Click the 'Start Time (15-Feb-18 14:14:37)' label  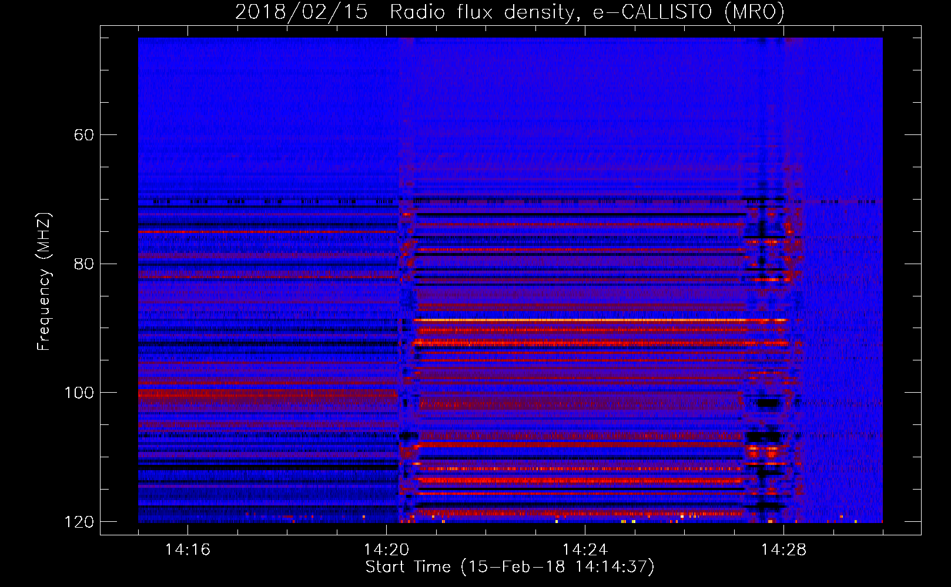click(510, 567)
